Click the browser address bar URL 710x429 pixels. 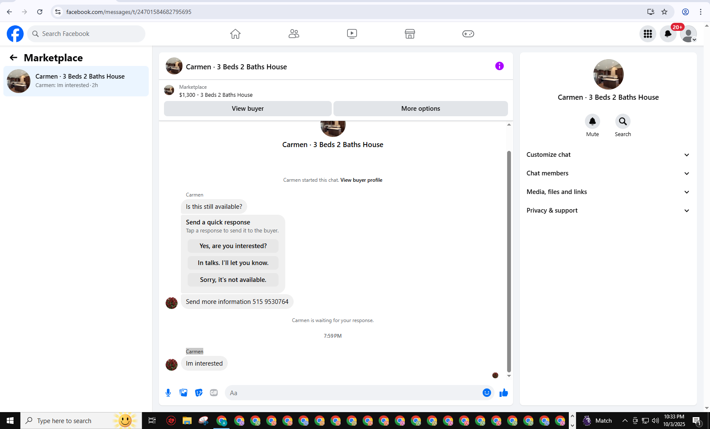point(129,12)
